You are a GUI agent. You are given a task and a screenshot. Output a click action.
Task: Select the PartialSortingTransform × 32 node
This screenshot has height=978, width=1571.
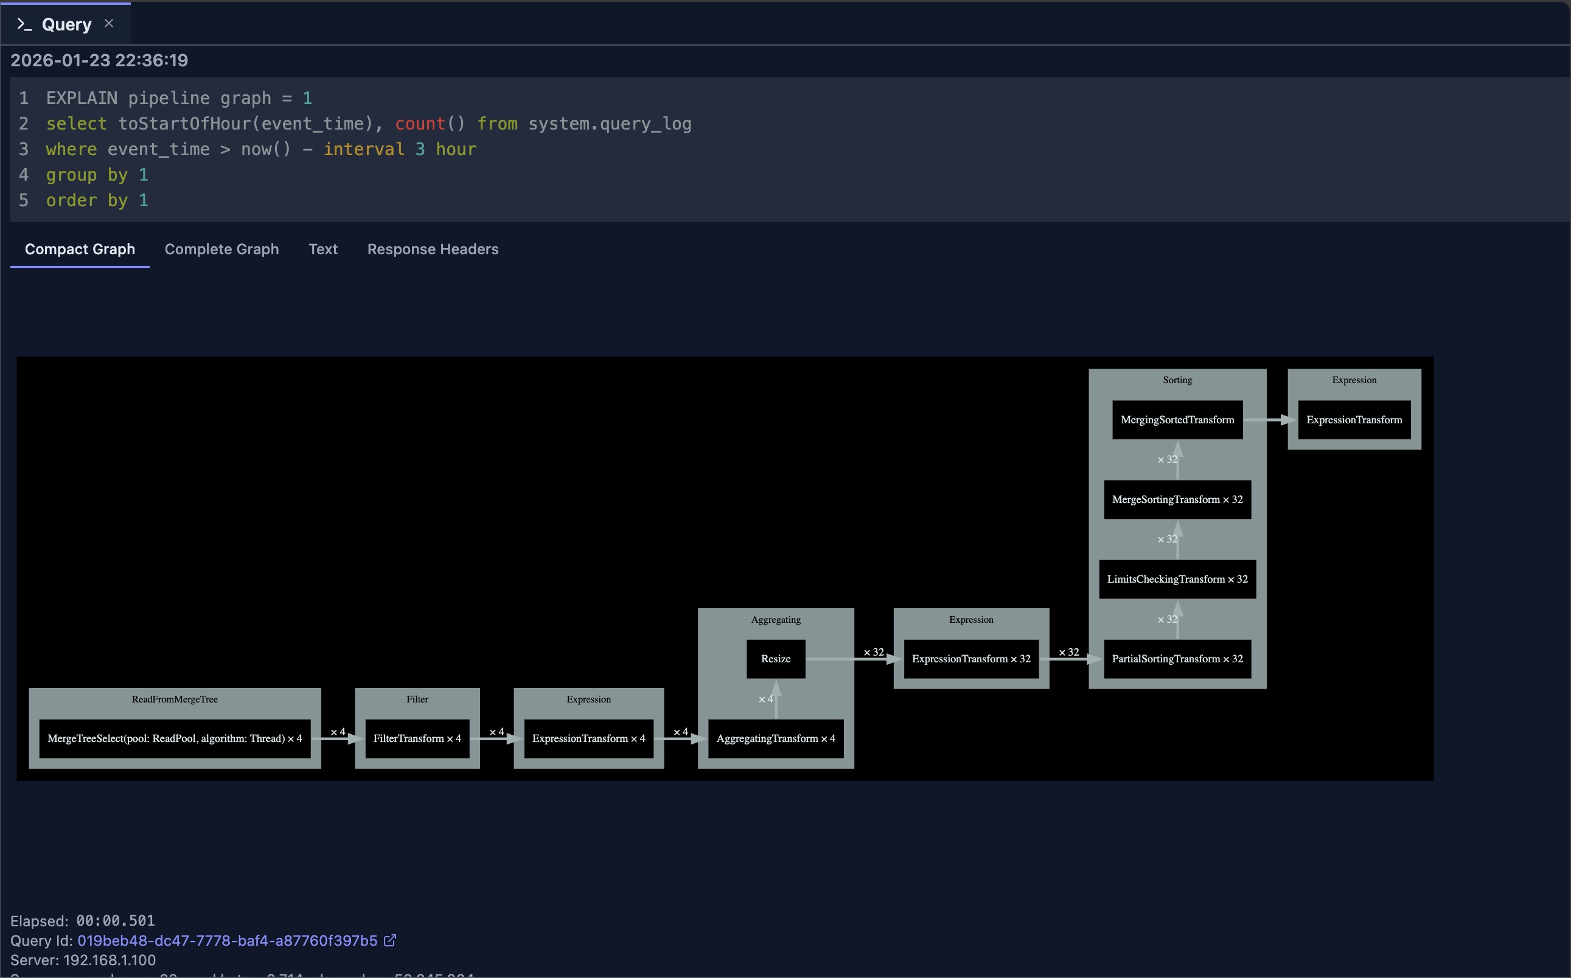(1177, 659)
